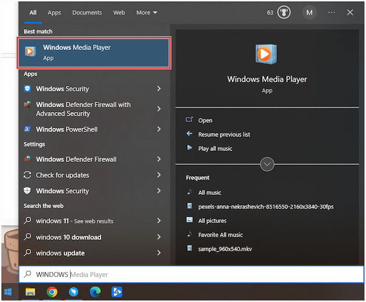Open the M user account avatar
This screenshot has height=302, width=366.
pos(309,13)
